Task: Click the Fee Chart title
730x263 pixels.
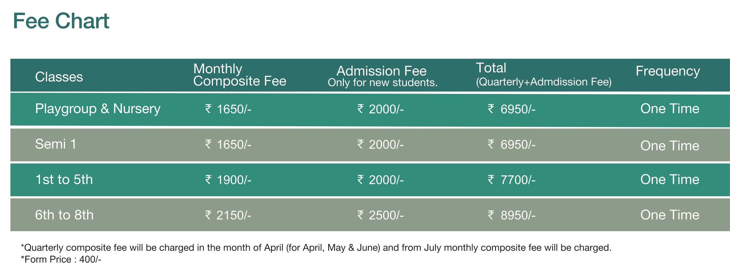Action: [x=61, y=21]
